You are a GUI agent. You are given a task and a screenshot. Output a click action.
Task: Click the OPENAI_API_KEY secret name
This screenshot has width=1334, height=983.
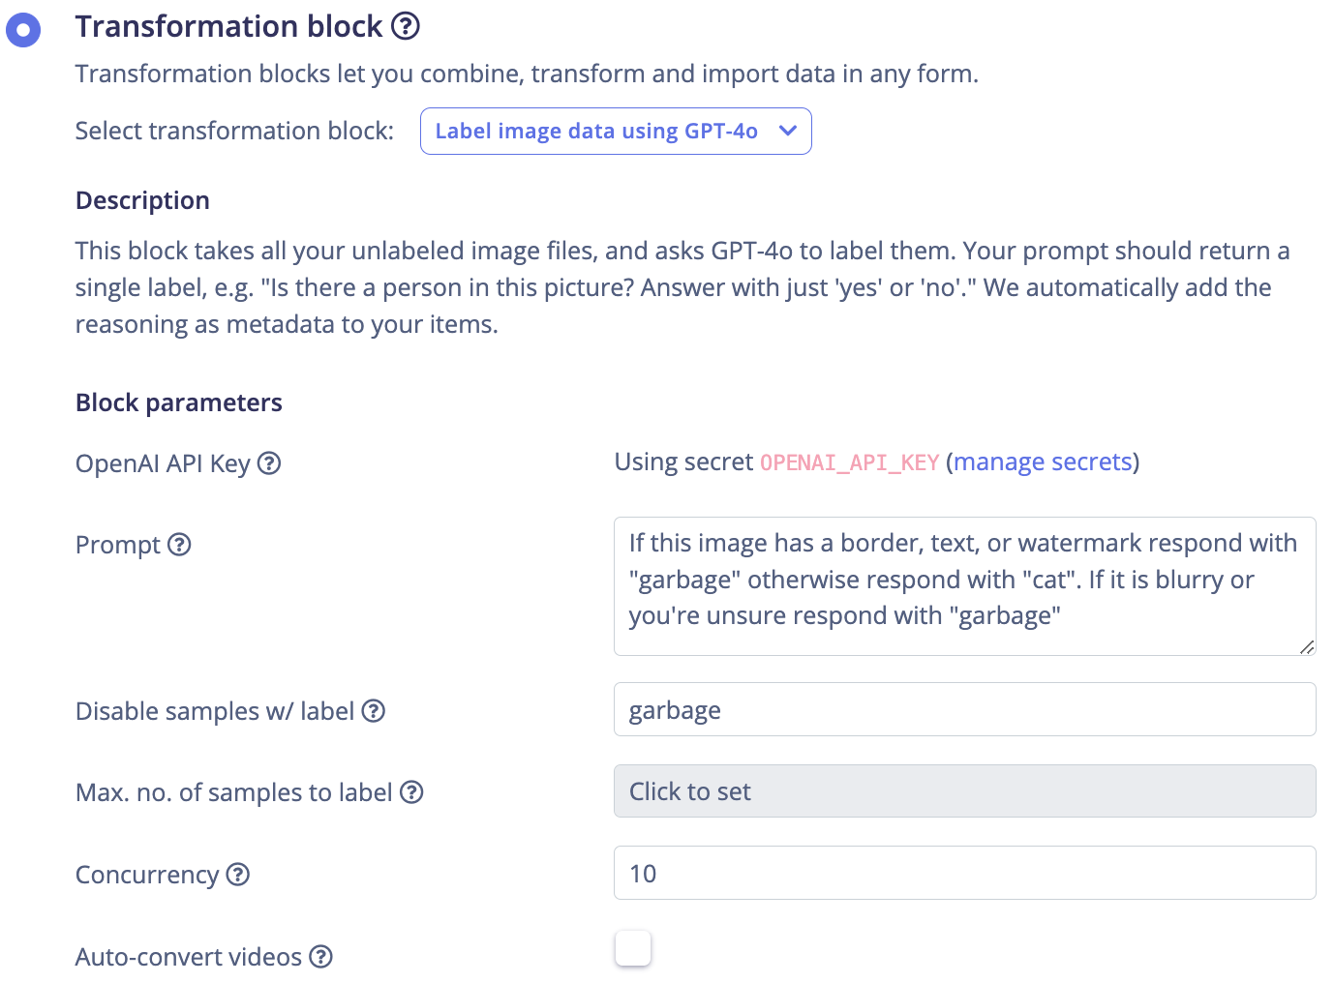tap(849, 463)
